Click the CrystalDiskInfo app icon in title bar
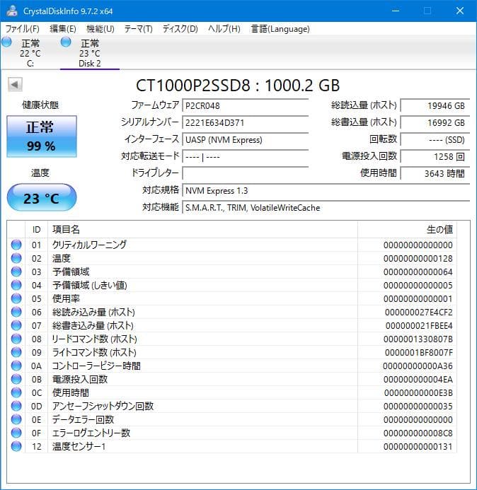Image resolution: width=477 pixels, height=490 pixels. tap(12, 11)
